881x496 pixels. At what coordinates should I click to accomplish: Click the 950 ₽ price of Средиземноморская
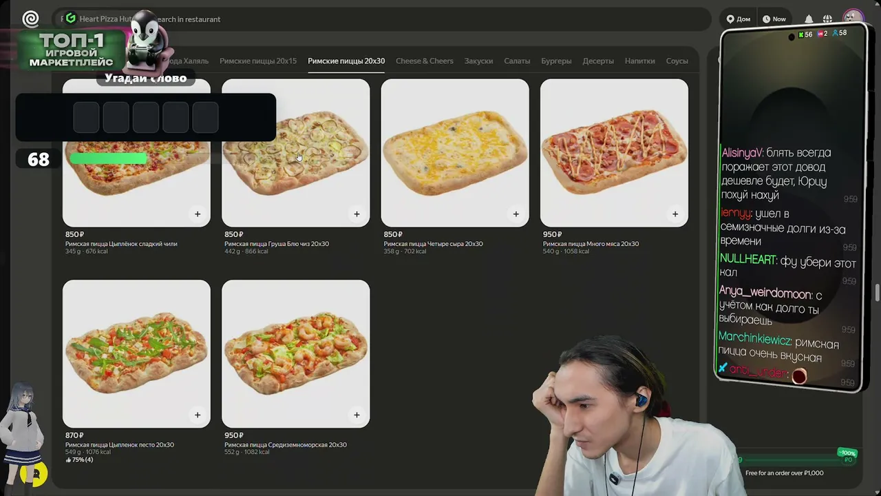click(x=234, y=435)
